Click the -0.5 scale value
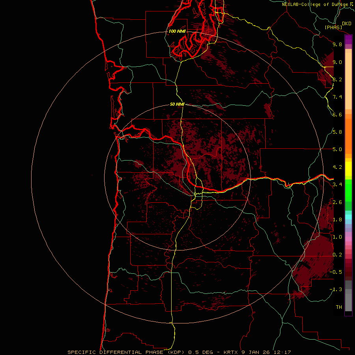The image size is (355, 355). (x=336, y=272)
